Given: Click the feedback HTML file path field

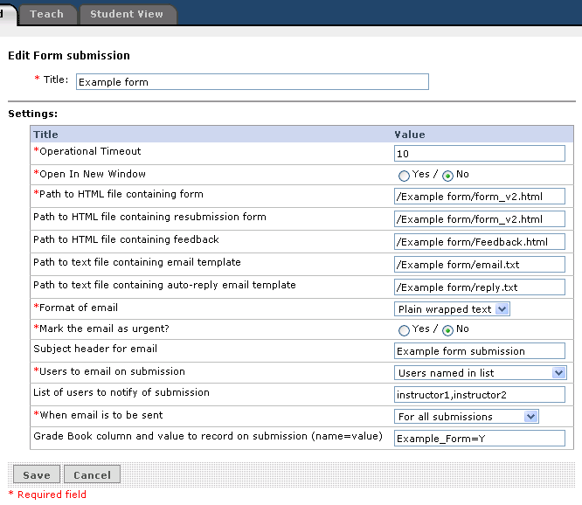Looking at the screenshot, I should coord(480,242).
